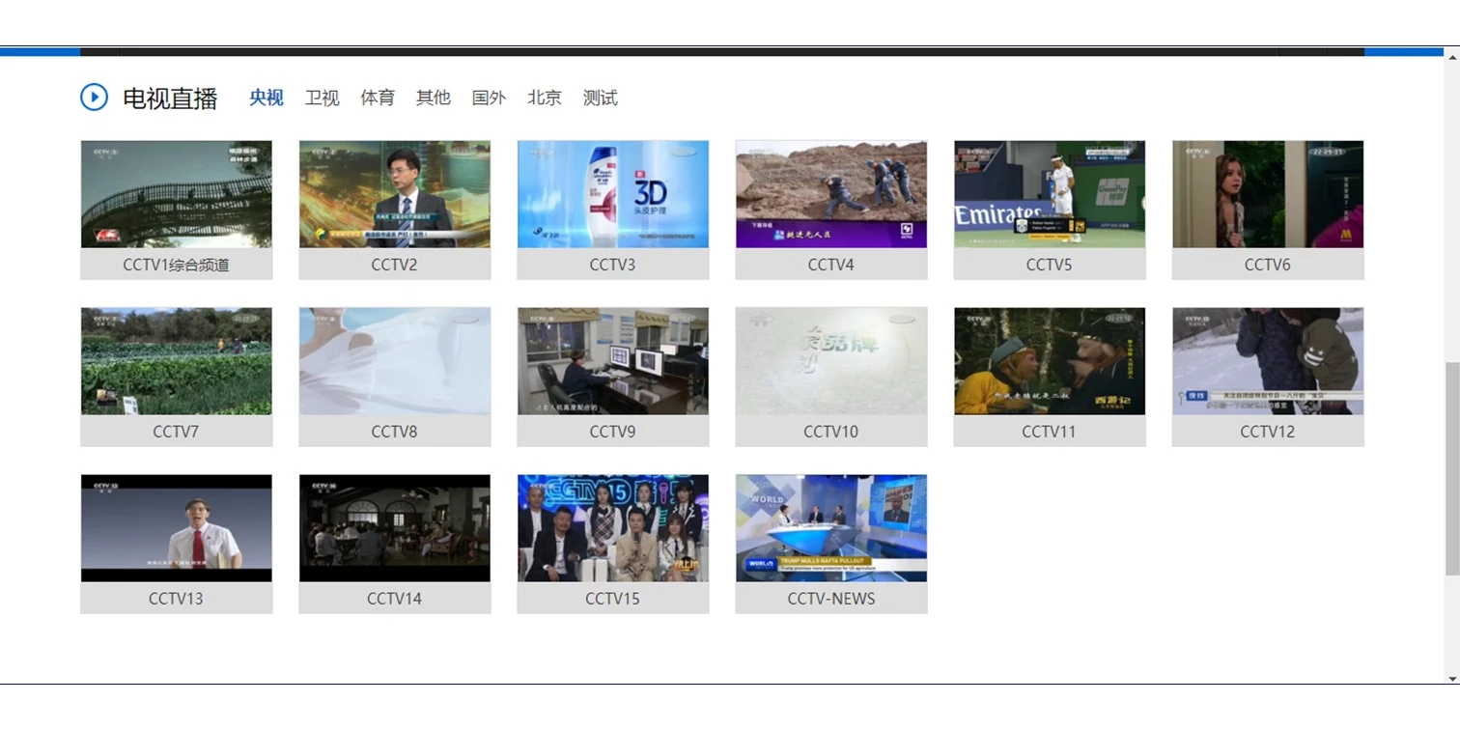Screen dimensions: 1460x730
Task: Open the CCTV11 opera thumbnail
Action: tap(1050, 361)
